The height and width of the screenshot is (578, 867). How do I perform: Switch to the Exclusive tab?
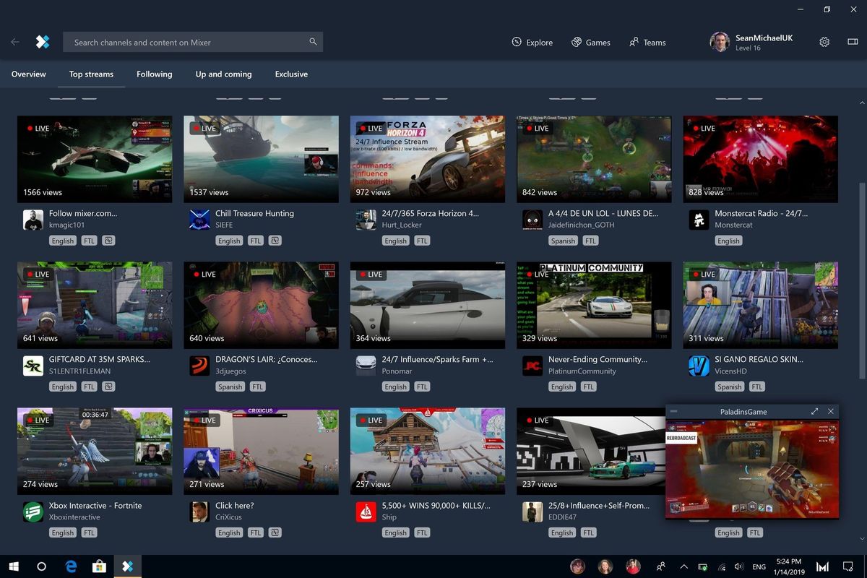tap(291, 74)
